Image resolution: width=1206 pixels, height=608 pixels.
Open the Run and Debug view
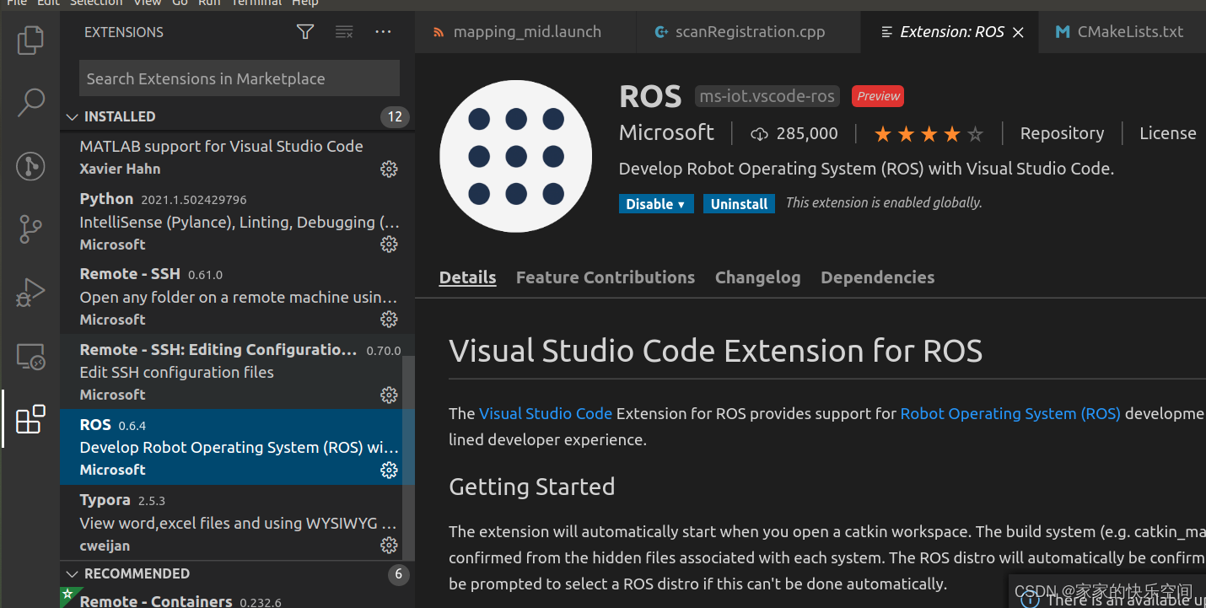[x=30, y=293]
